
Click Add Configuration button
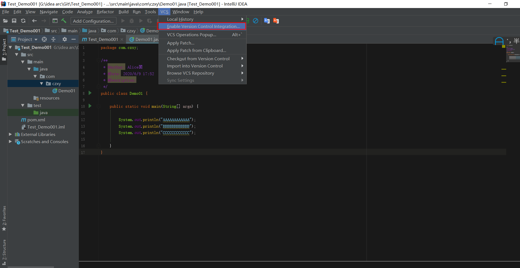tap(93, 21)
